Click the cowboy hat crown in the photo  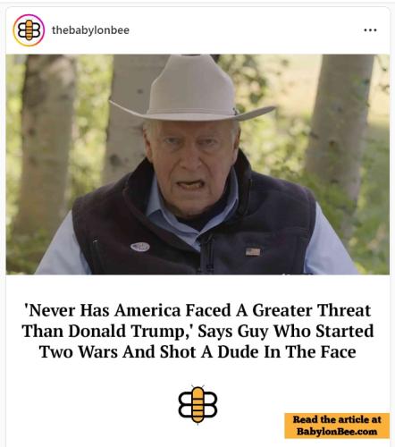(190, 85)
